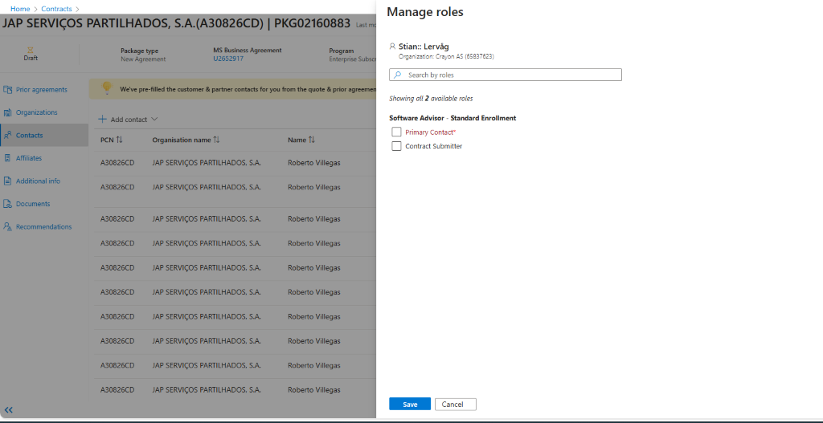Click the Prior agreements sidebar icon
The width and height of the screenshot is (823, 423).
point(7,90)
